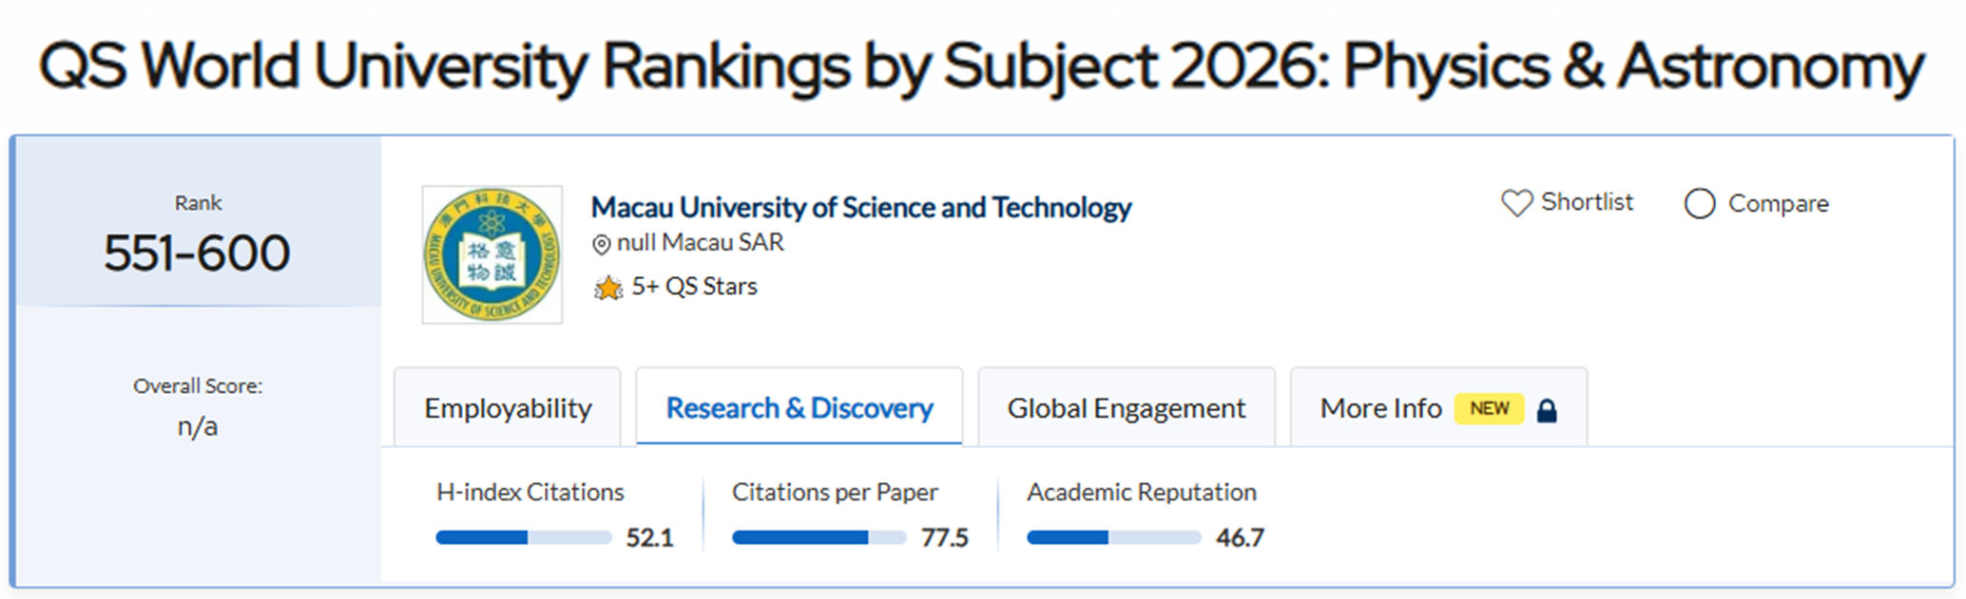Click the 5+ QS Stars text
This screenshot has height=599, width=1966.
click(694, 287)
